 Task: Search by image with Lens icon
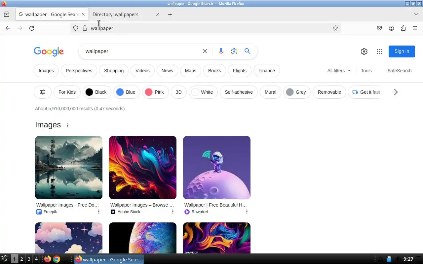coord(234,51)
